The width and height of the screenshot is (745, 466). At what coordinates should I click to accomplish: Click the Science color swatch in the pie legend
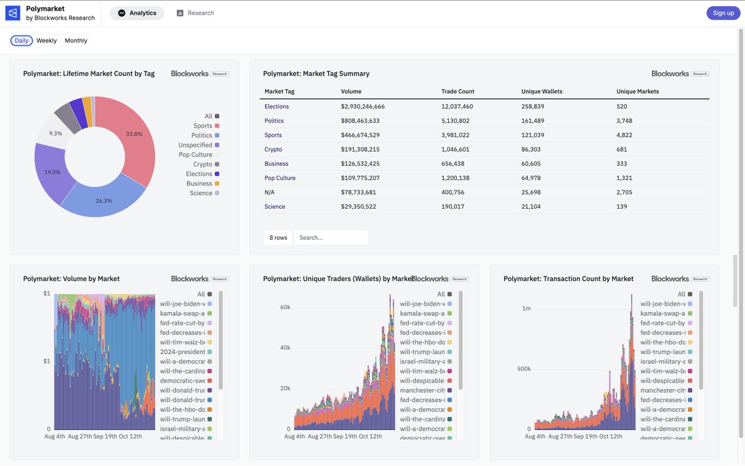tap(217, 193)
